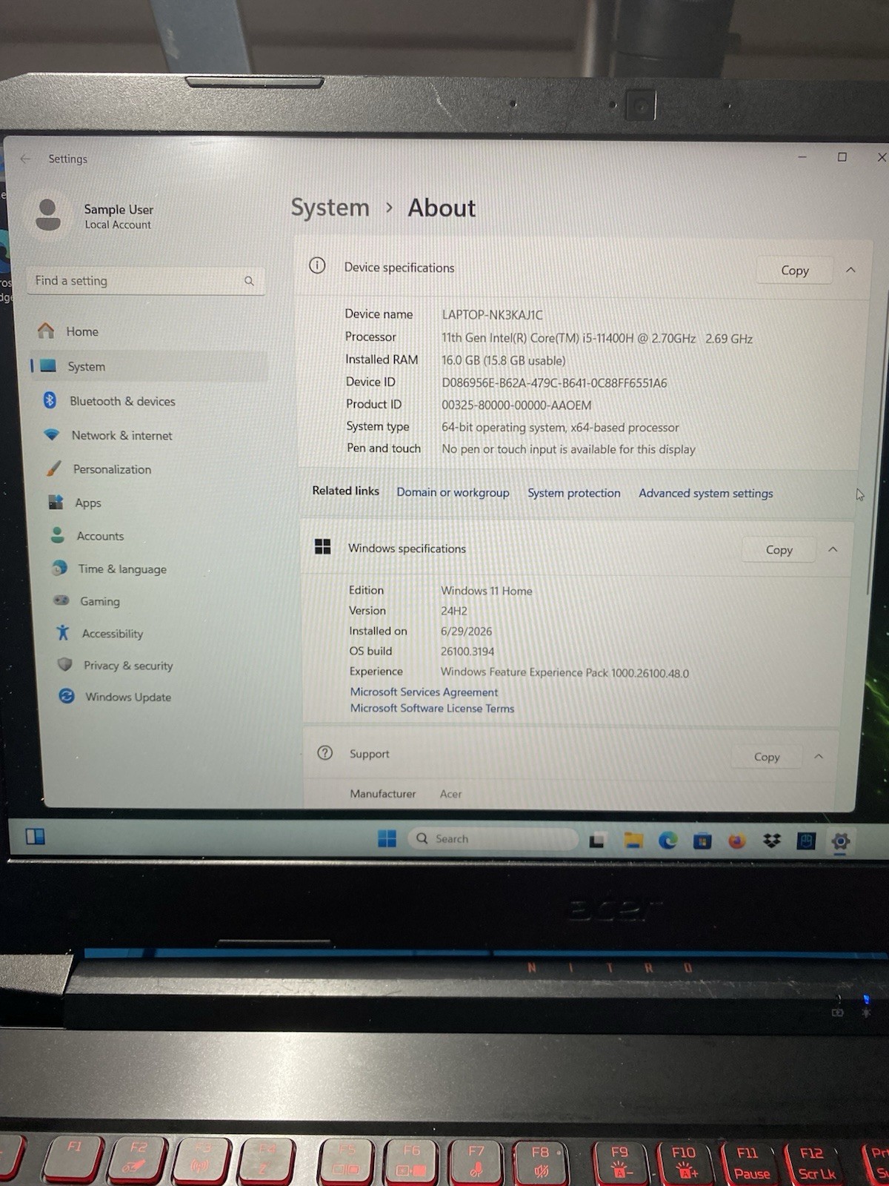Collapse the Device specifications section chevron
889x1186 pixels.
[850, 270]
